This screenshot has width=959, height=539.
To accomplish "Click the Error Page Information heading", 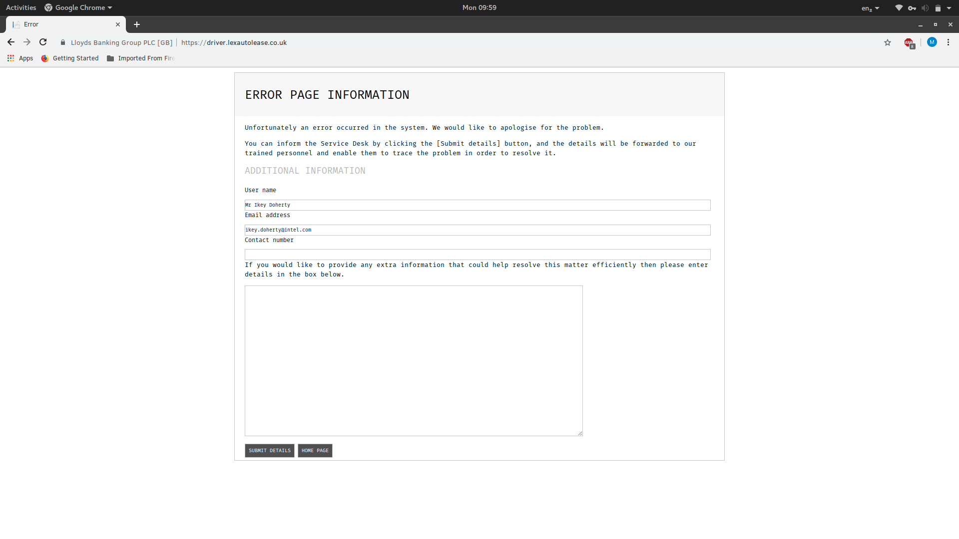I will (327, 95).
